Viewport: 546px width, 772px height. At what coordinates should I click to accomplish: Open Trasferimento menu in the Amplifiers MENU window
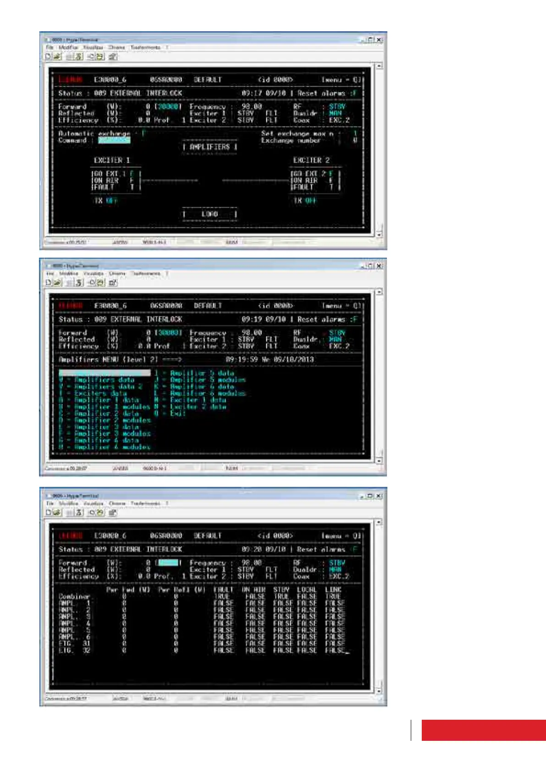click(146, 273)
